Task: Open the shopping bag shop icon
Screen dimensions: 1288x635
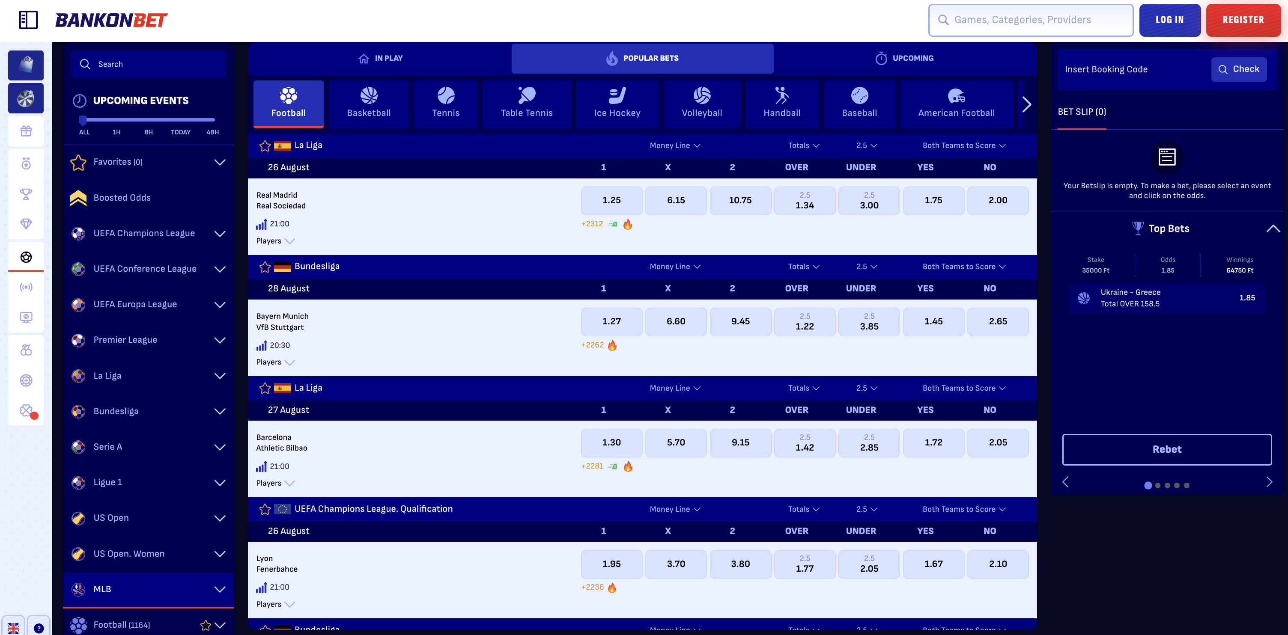Action: click(26, 65)
